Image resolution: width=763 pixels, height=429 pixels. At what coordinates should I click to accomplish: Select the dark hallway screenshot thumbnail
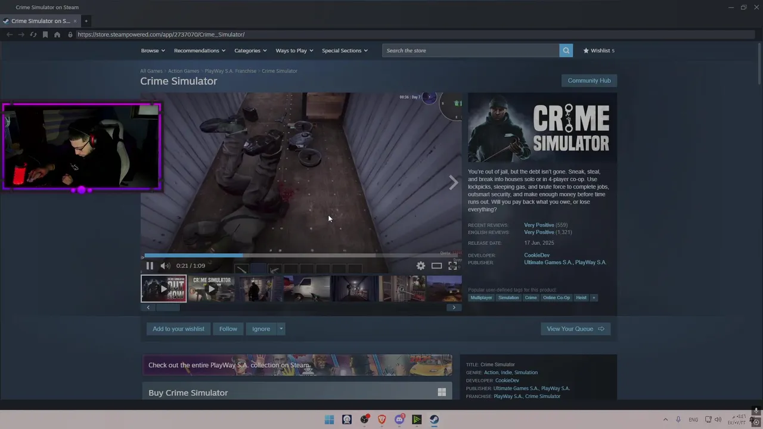coord(355,288)
